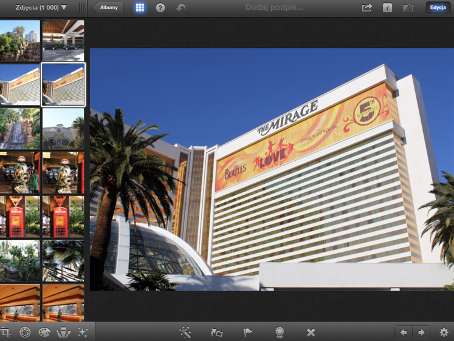This screenshot has height=341, width=454.
Task: Select the rock garden palm thumbnail
Action: (x=19, y=41)
